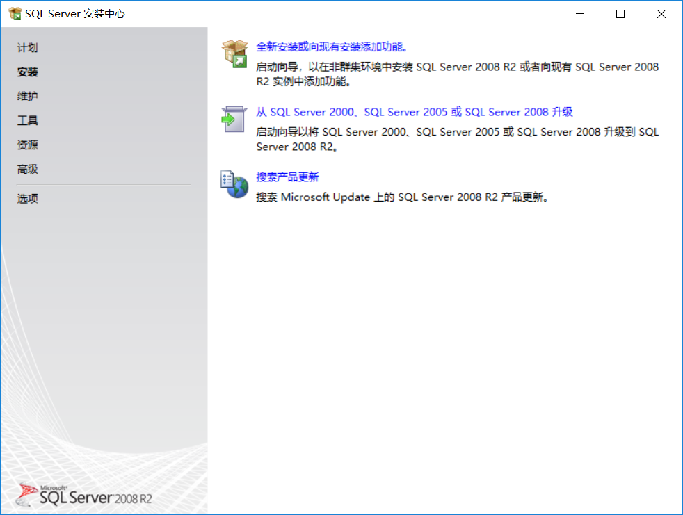Select the 安装 section
Image resolution: width=683 pixels, height=515 pixels.
[27, 72]
